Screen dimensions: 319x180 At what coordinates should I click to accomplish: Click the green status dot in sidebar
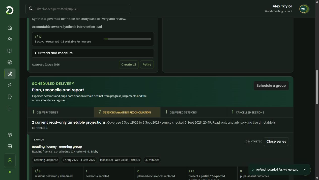pos(10,172)
